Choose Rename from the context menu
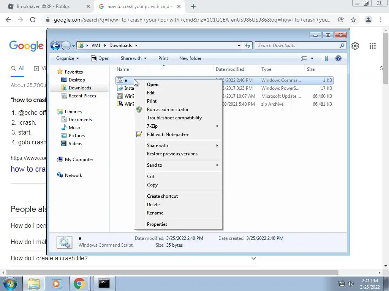Image resolution: width=389 pixels, height=291 pixels. [178, 213]
